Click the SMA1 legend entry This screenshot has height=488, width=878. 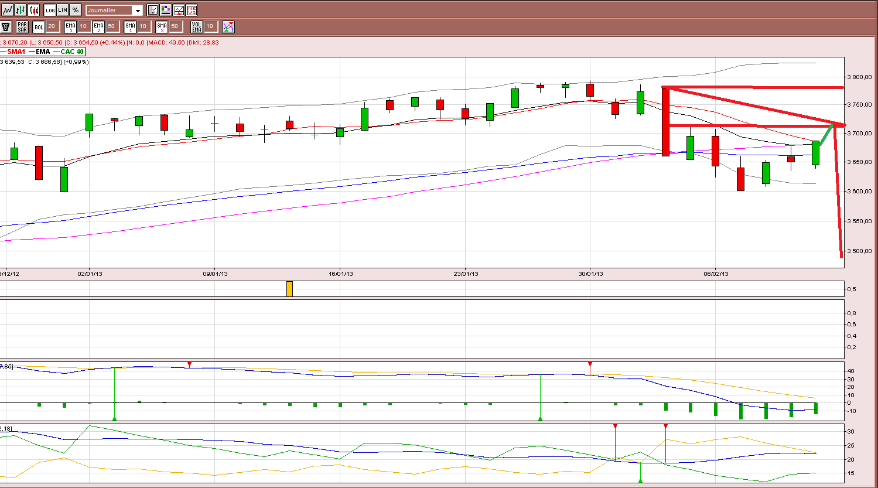coord(12,52)
